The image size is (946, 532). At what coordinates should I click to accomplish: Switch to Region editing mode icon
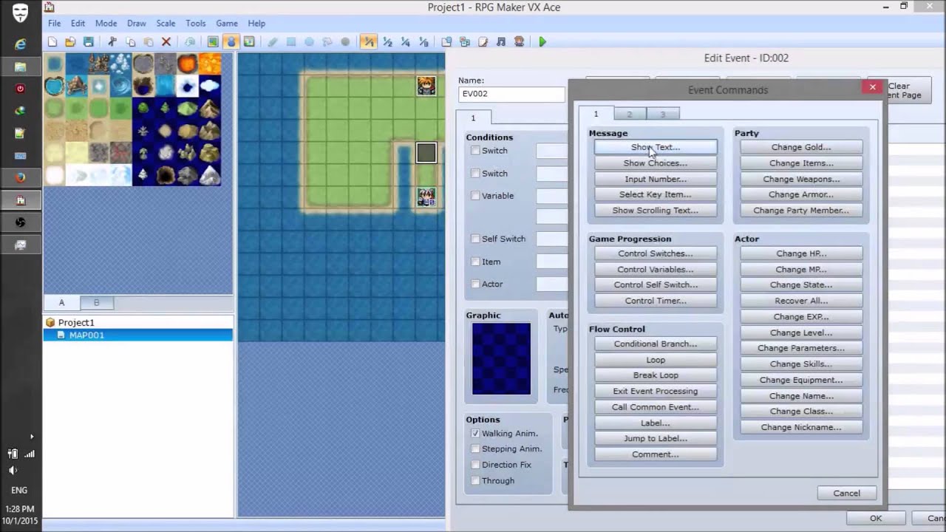pyautogui.click(x=249, y=42)
